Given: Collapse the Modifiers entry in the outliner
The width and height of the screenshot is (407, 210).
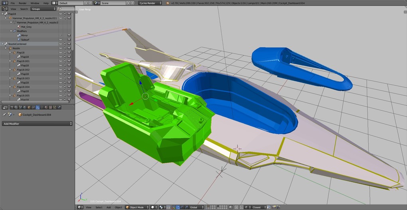Looking at the screenshot, I should pyautogui.click(x=11, y=31).
